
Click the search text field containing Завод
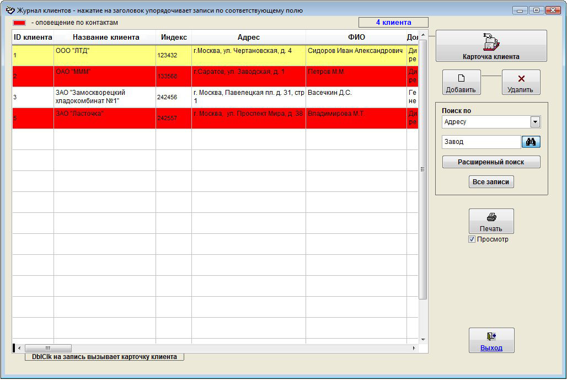[481, 142]
